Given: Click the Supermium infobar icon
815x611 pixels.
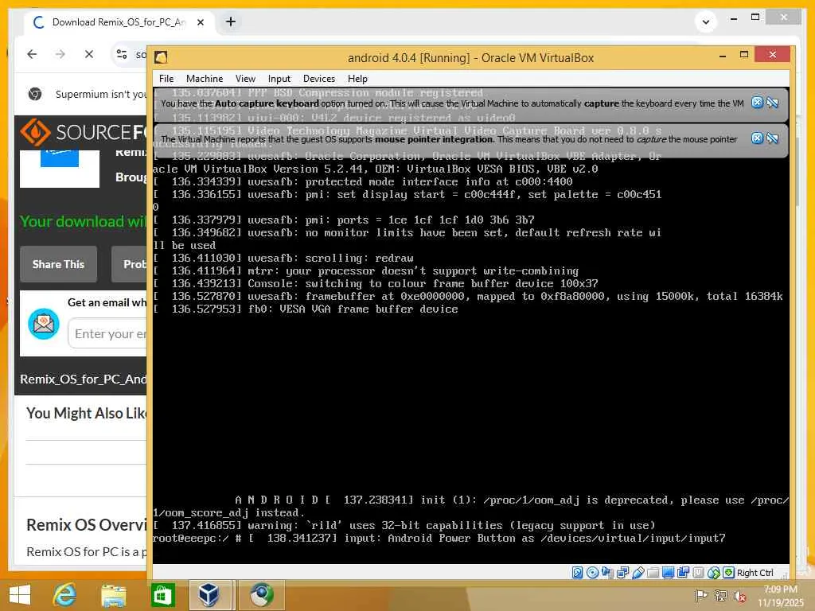Looking at the screenshot, I should 35,94.
